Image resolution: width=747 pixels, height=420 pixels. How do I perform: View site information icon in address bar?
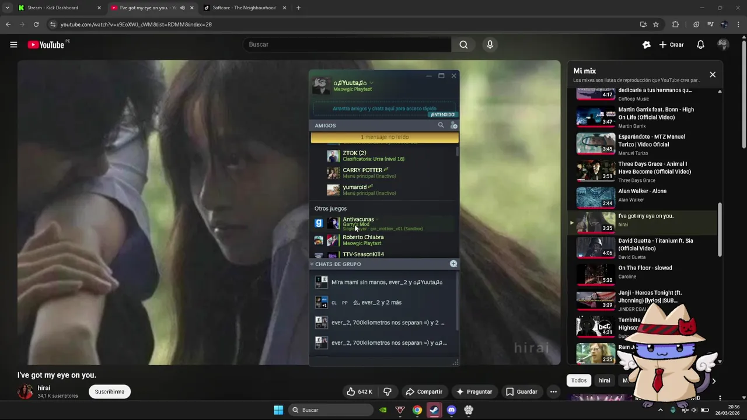[53, 24]
